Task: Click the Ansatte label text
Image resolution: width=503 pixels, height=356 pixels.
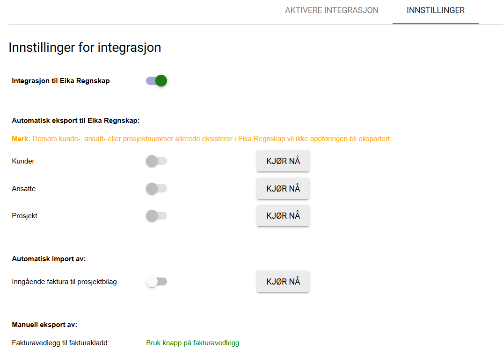Action: coord(24,189)
